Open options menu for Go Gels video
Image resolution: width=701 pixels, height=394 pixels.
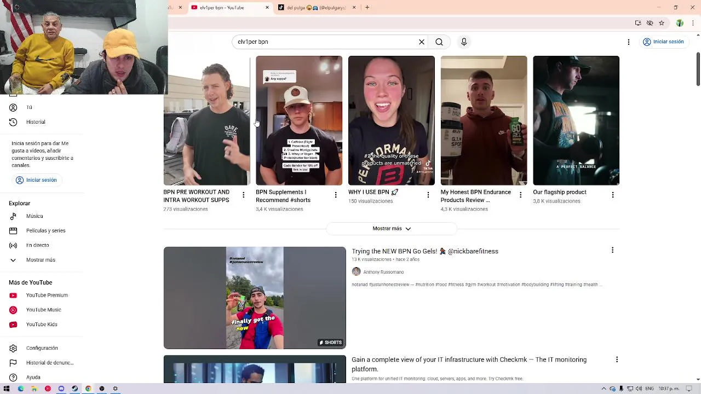pyautogui.click(x=612, y=250)
